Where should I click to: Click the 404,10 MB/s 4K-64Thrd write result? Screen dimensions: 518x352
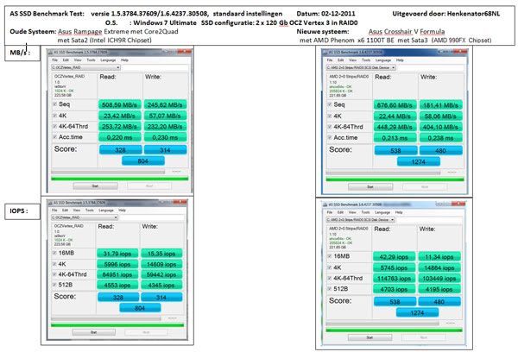(440, 127)
